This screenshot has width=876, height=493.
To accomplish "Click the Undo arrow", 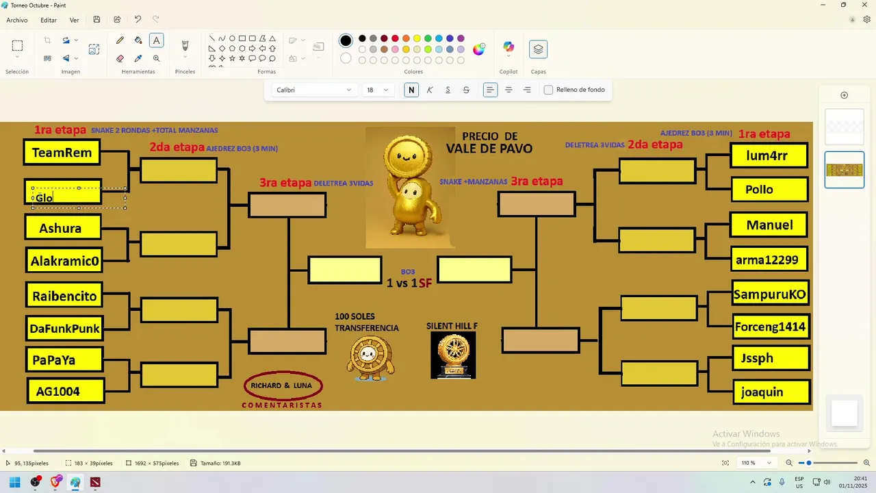I will pyautogui.click(x=138, y=20).
